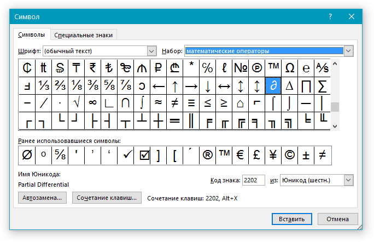Open help with the question mark button

(330, 16)
